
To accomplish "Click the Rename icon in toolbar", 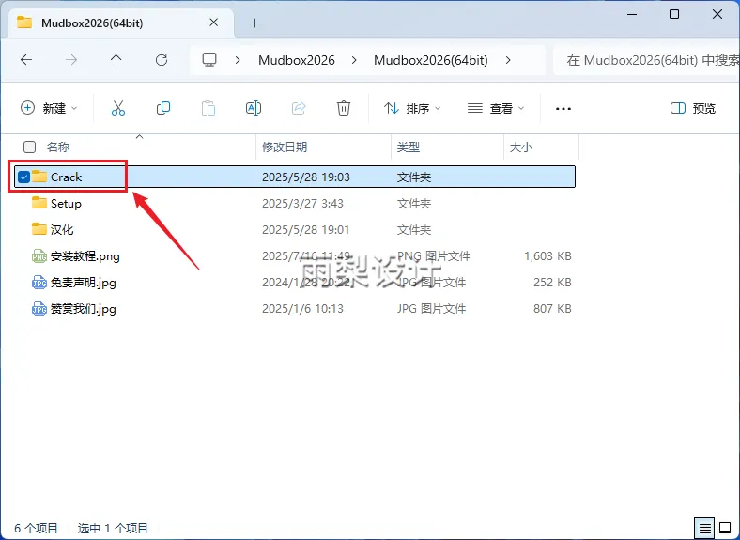I will click(x=254, y=108).
